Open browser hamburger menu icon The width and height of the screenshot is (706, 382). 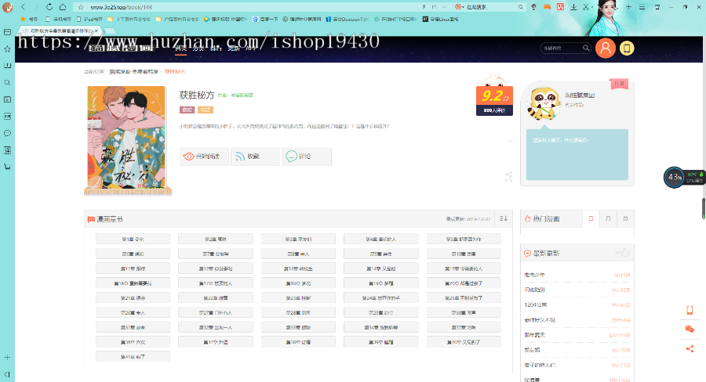[642, 7]
